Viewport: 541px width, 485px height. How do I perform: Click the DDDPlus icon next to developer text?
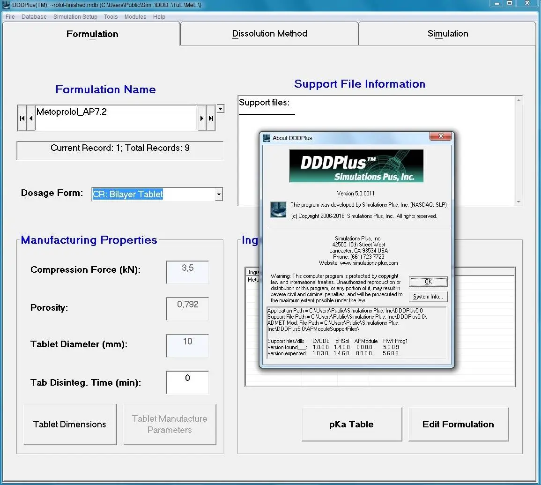point(278,209)
